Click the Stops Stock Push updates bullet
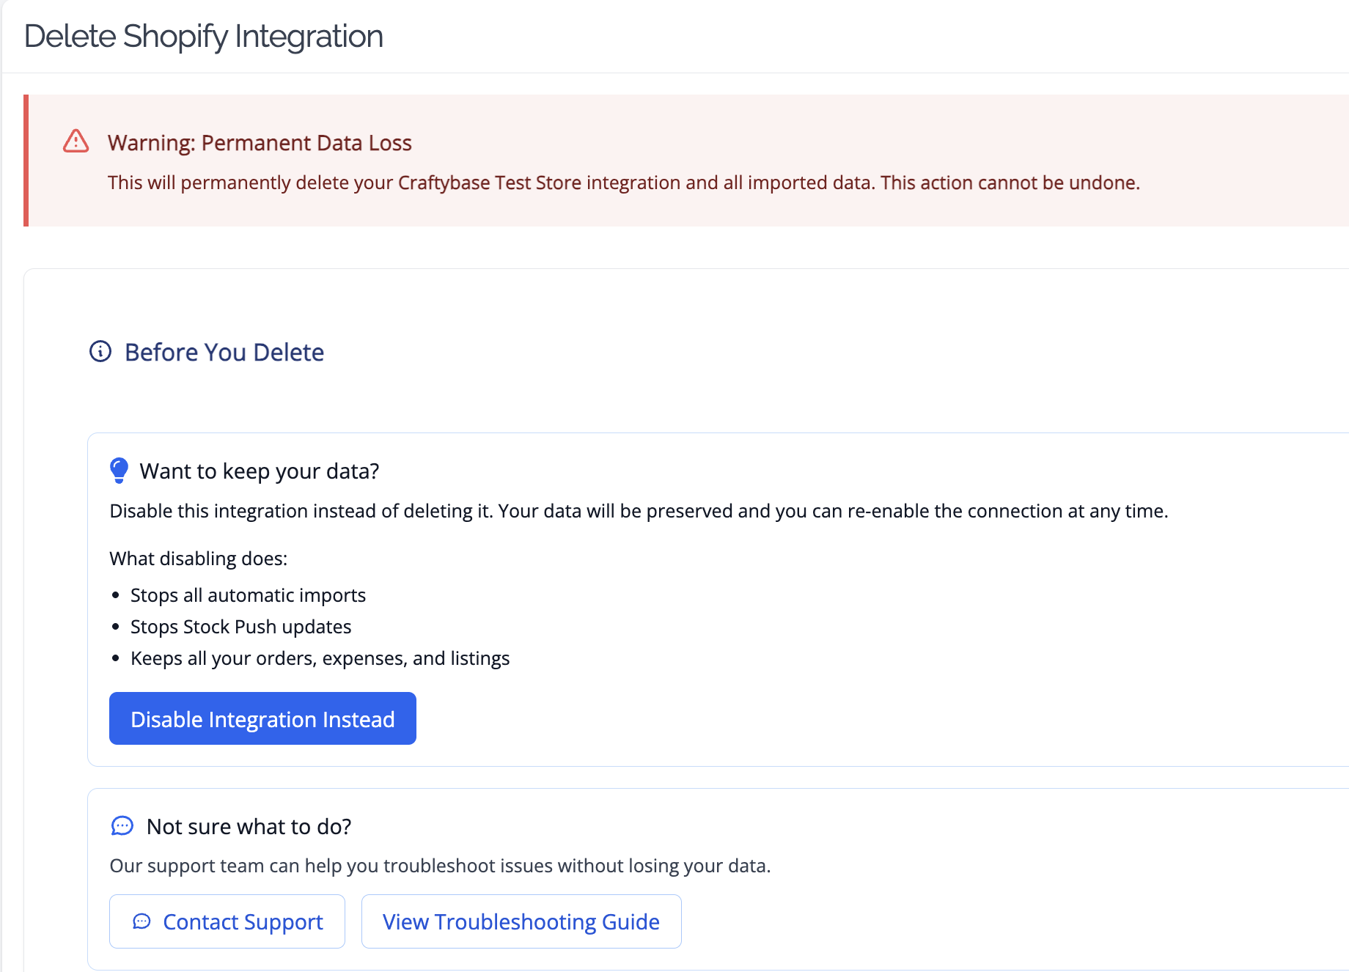Image resolution: width=1349 pixels, height=972 pixels. coord(240,627)
